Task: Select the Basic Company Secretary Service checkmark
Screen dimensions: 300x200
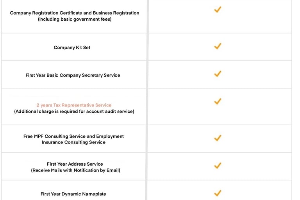Action: [218, 74]
